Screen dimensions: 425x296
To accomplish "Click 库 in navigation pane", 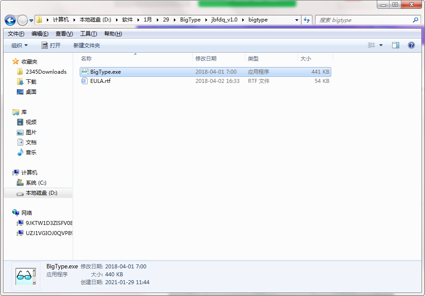I will [x=24, y=112].
